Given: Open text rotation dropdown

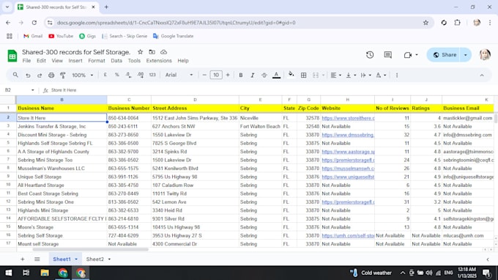Looking at the screenshot, I should (x=381, y=75).
